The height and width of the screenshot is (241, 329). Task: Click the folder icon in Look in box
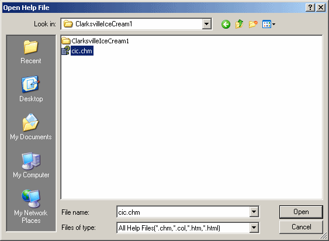click(x=68, y=24)
